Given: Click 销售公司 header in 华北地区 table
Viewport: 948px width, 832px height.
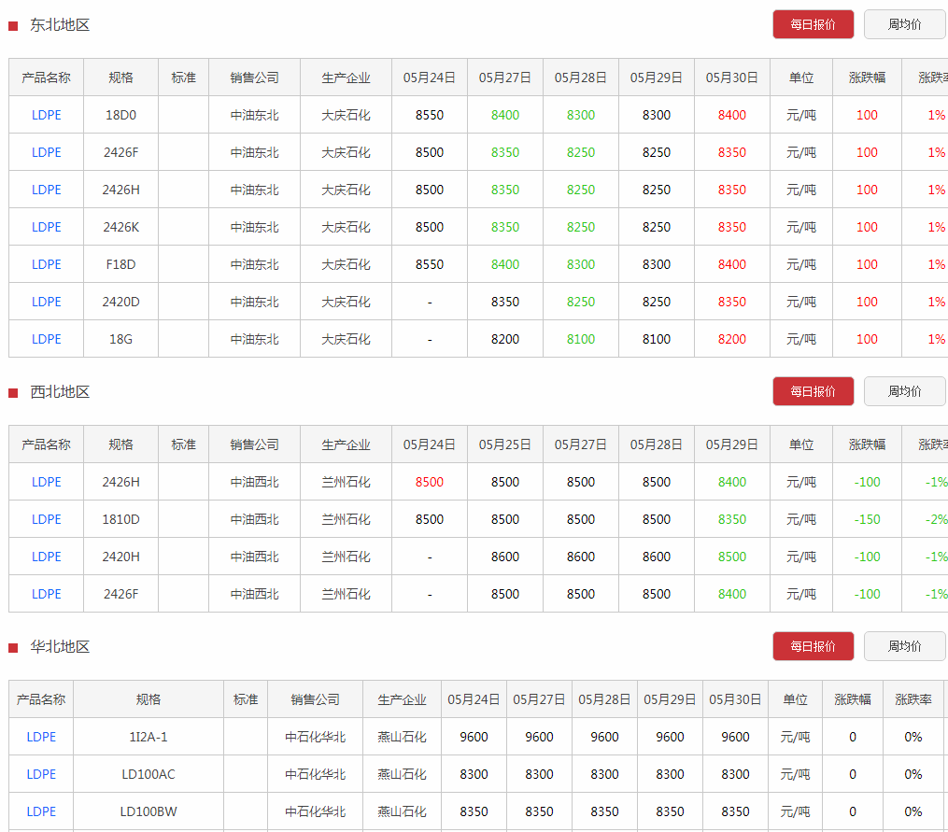Looking at the screenshot, I should [315, 700].
